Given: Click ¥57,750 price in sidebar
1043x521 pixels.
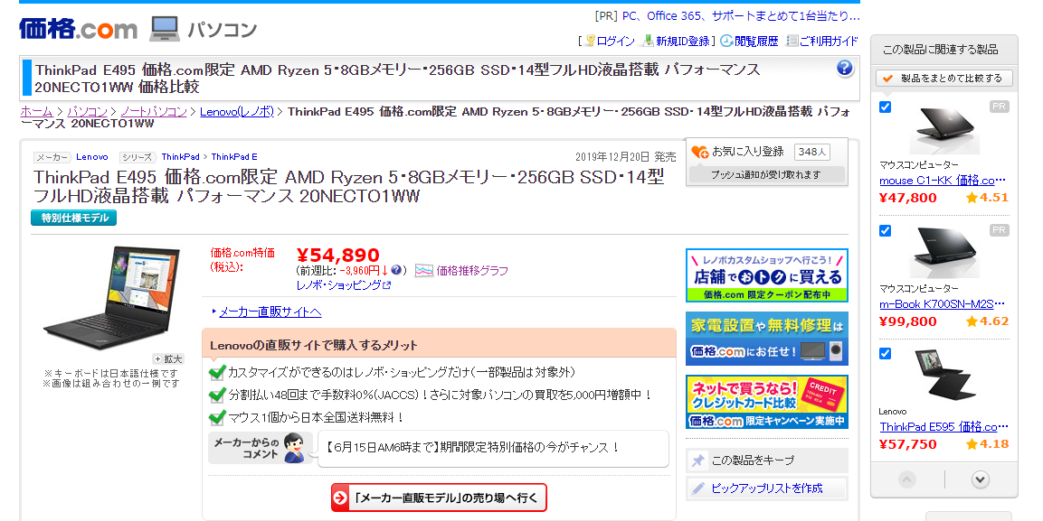Looking at the screenshot, I should point(908,444).
